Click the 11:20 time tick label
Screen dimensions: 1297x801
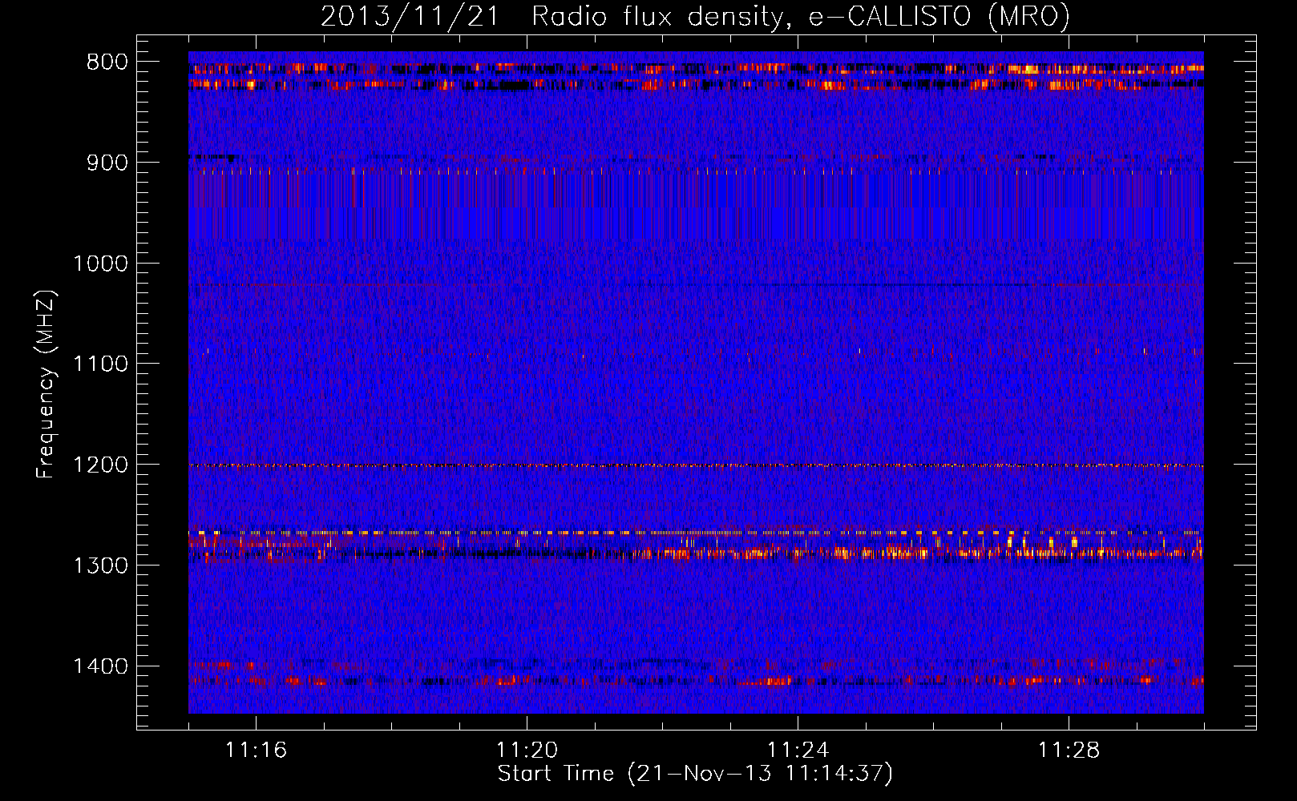[x=527, y=751]
